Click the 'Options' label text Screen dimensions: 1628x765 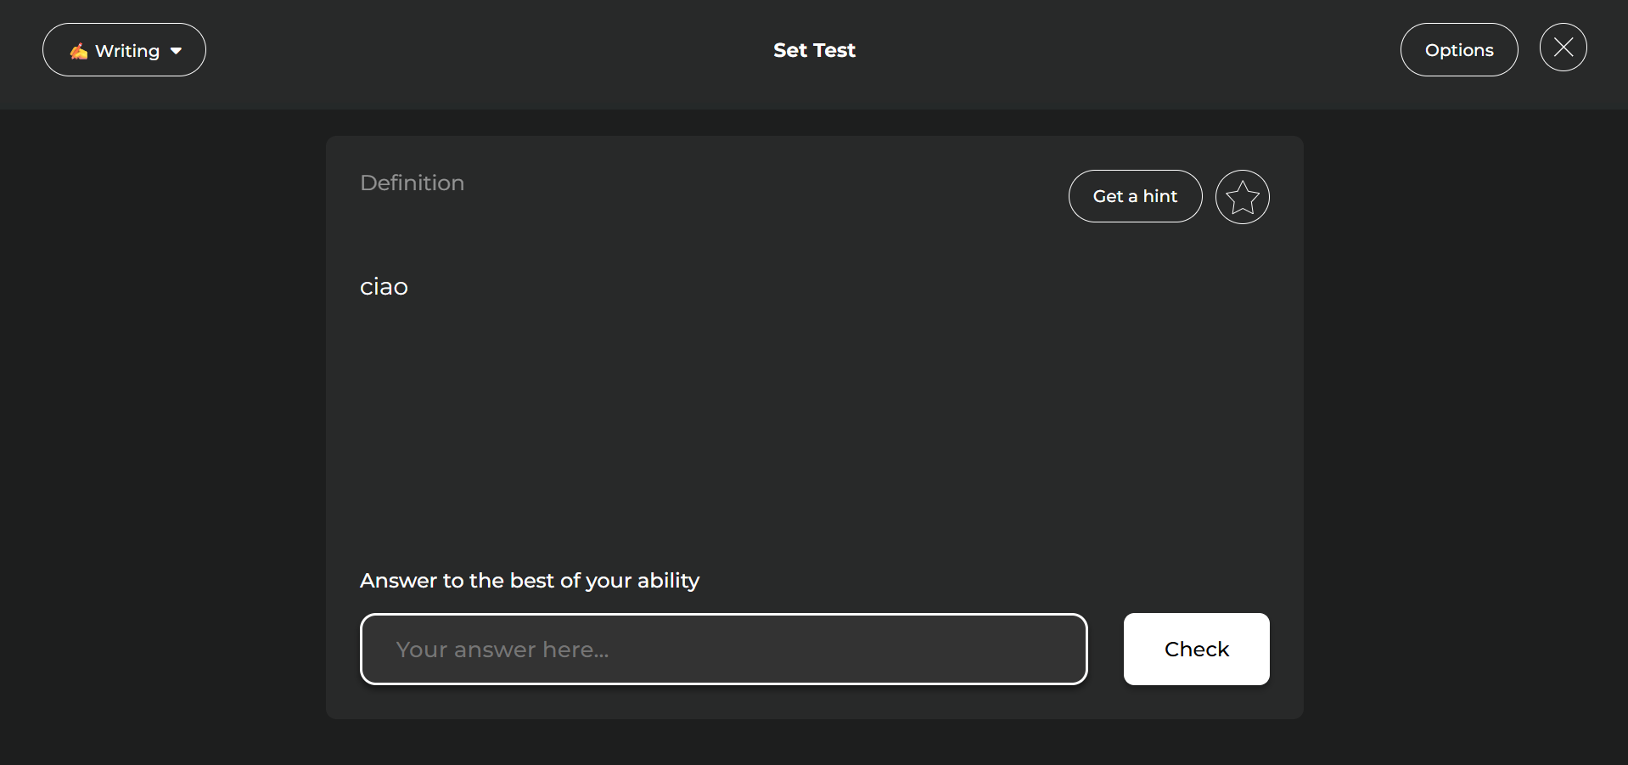click(1459, 50)
